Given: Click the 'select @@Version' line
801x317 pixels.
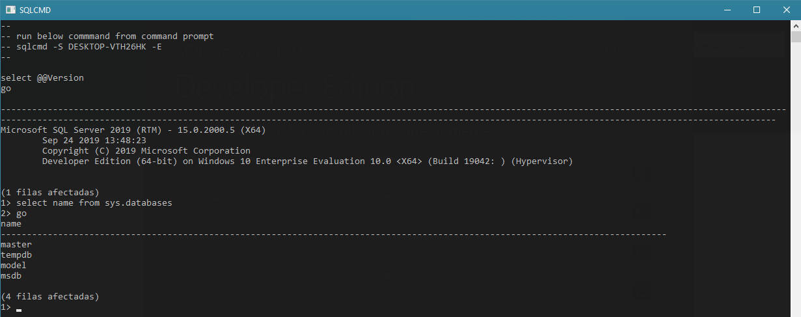Looking at the screenshot, I should pyautogui.click(x=42, y=77).
